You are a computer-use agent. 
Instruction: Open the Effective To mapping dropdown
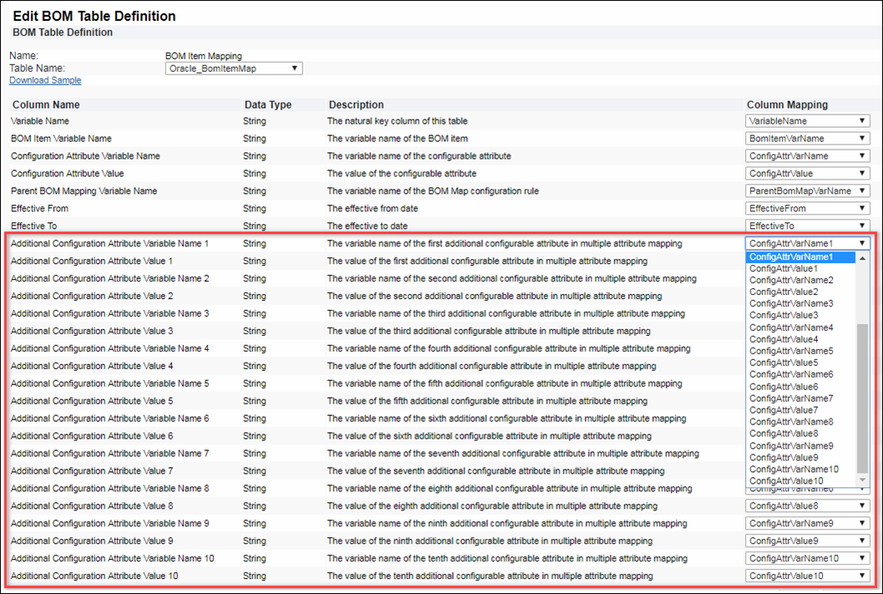pos(806,226)
